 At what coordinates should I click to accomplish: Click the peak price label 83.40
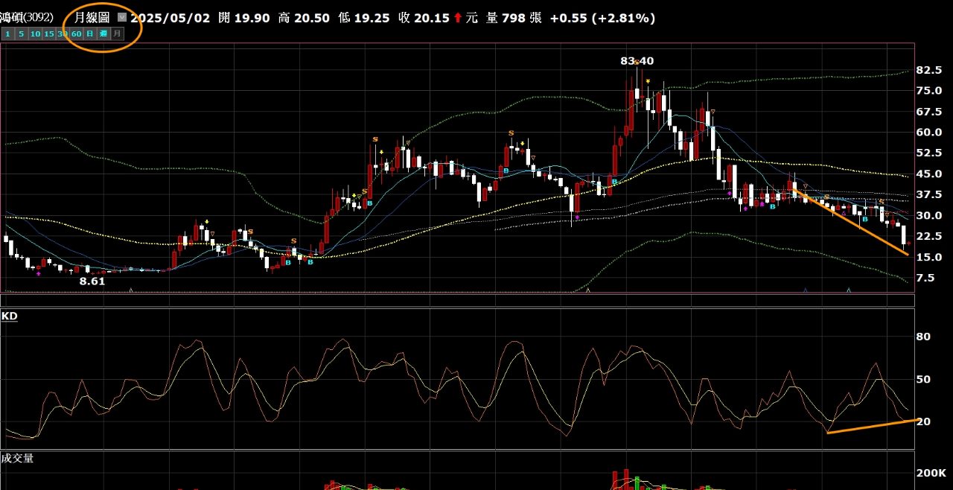point(637,61)
